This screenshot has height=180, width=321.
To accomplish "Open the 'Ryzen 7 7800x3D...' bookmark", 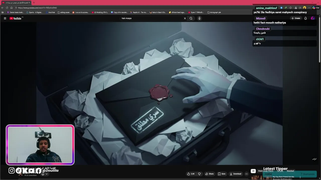I will pos(196,12).
